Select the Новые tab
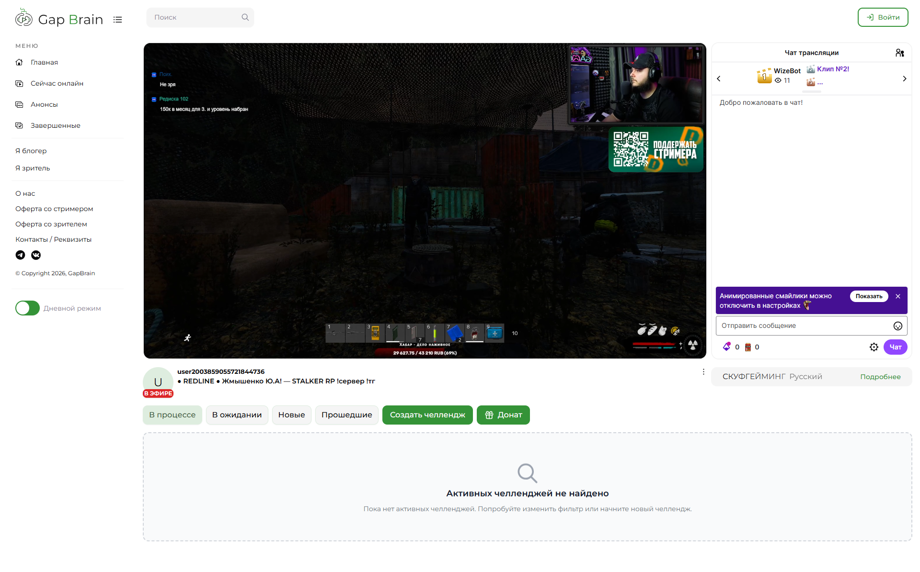This screenshot has width=920, height=572. tap(292, 415)
